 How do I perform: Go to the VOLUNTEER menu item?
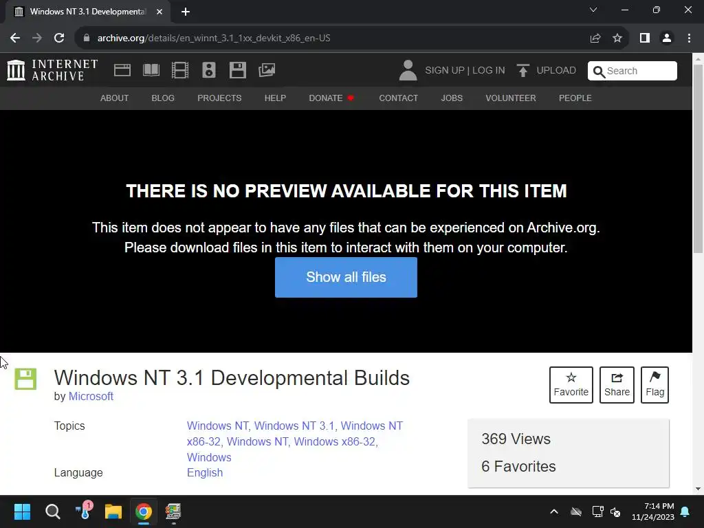(511, 98)
